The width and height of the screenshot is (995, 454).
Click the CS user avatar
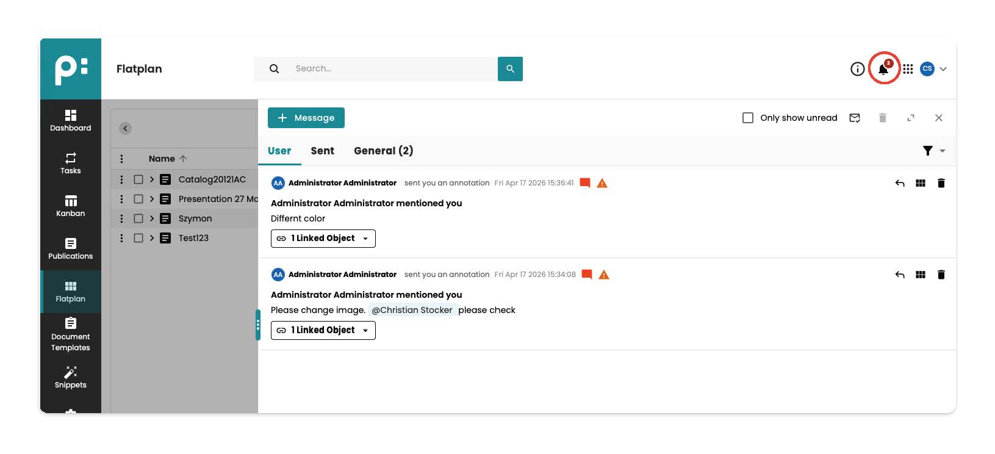pos(927,69)
